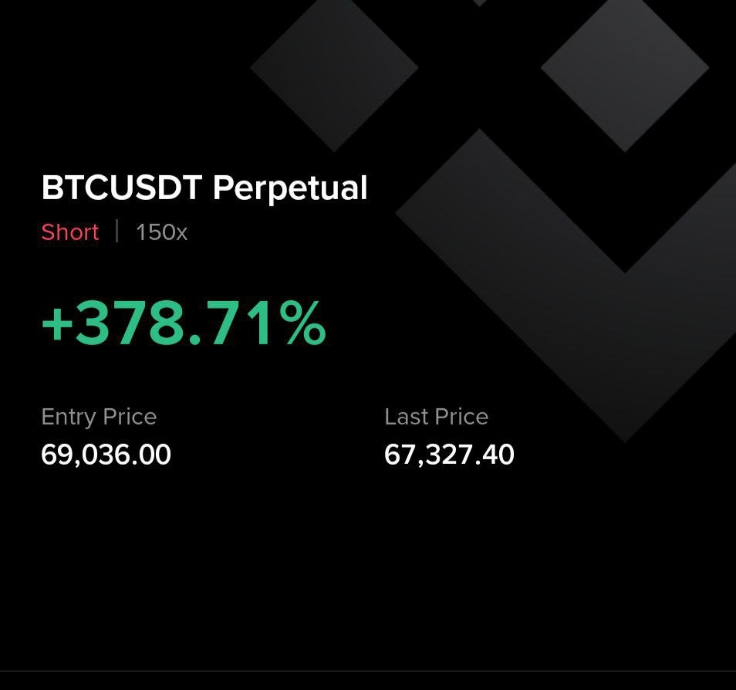Click the black strip below the bottom separator
Screen dimensions: 736x690
[368, 682]
